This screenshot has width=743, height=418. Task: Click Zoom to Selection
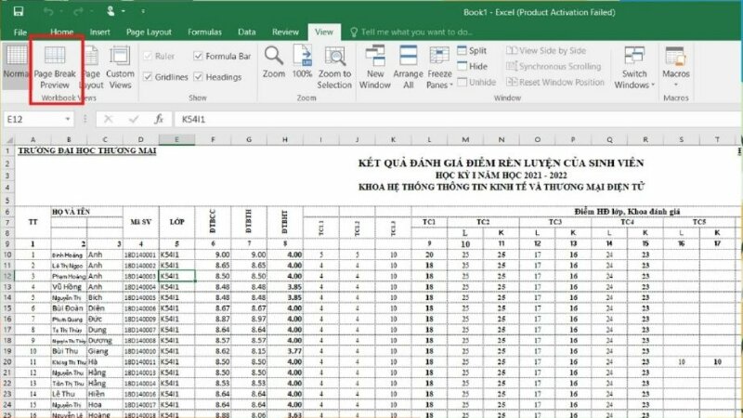(x=334, y=67)
